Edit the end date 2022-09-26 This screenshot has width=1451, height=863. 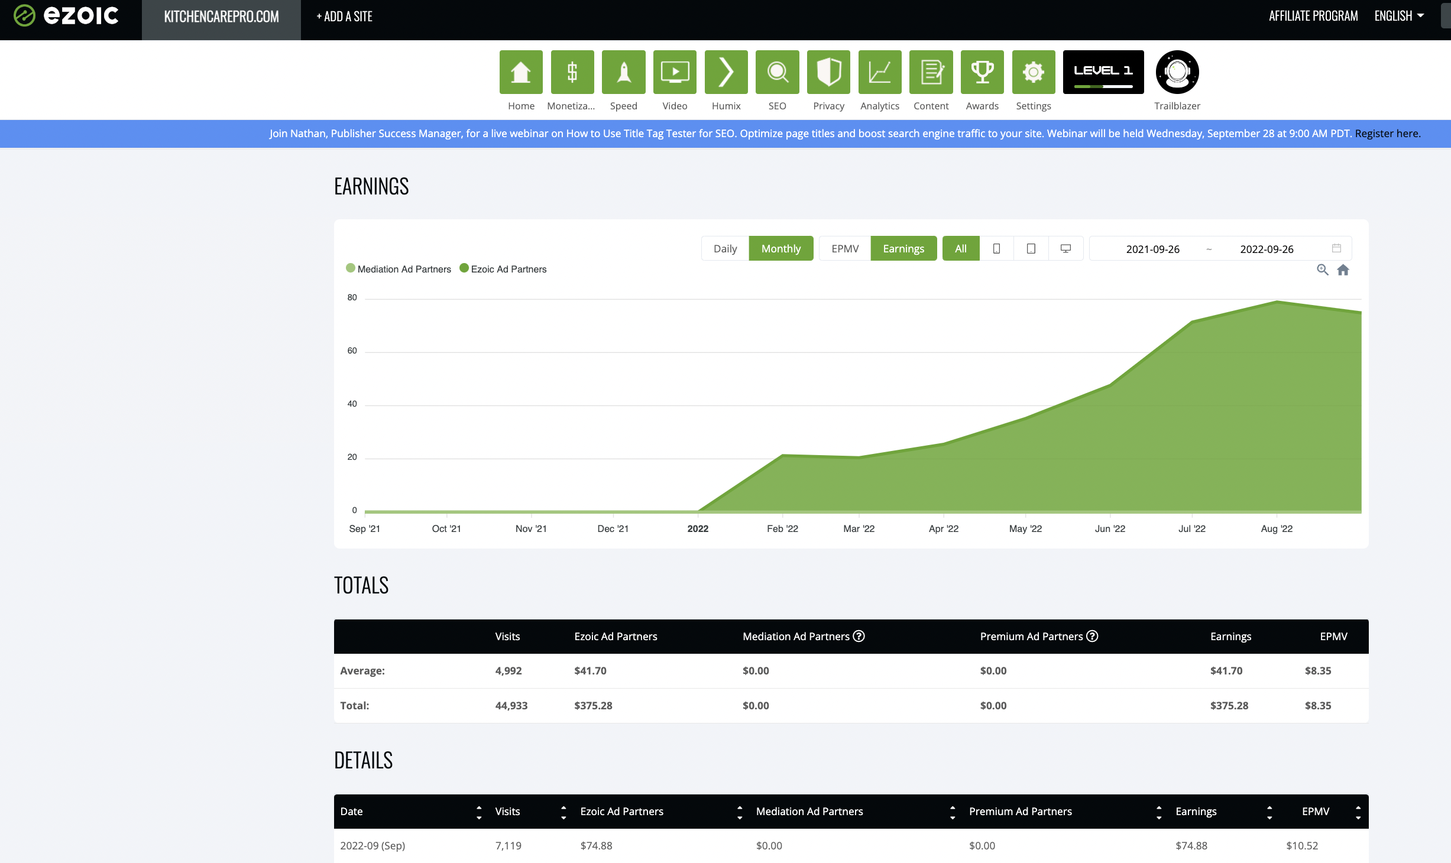[1267, 249]
